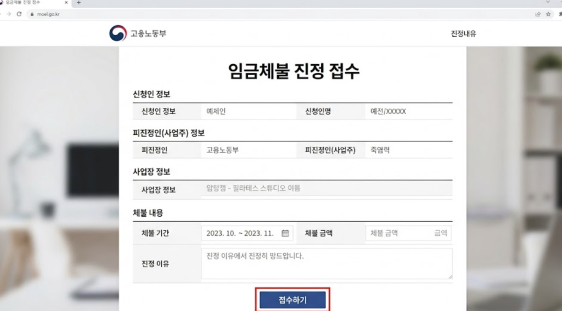
Task: Open the 진정내유 menu link
Action: [463, 33]
